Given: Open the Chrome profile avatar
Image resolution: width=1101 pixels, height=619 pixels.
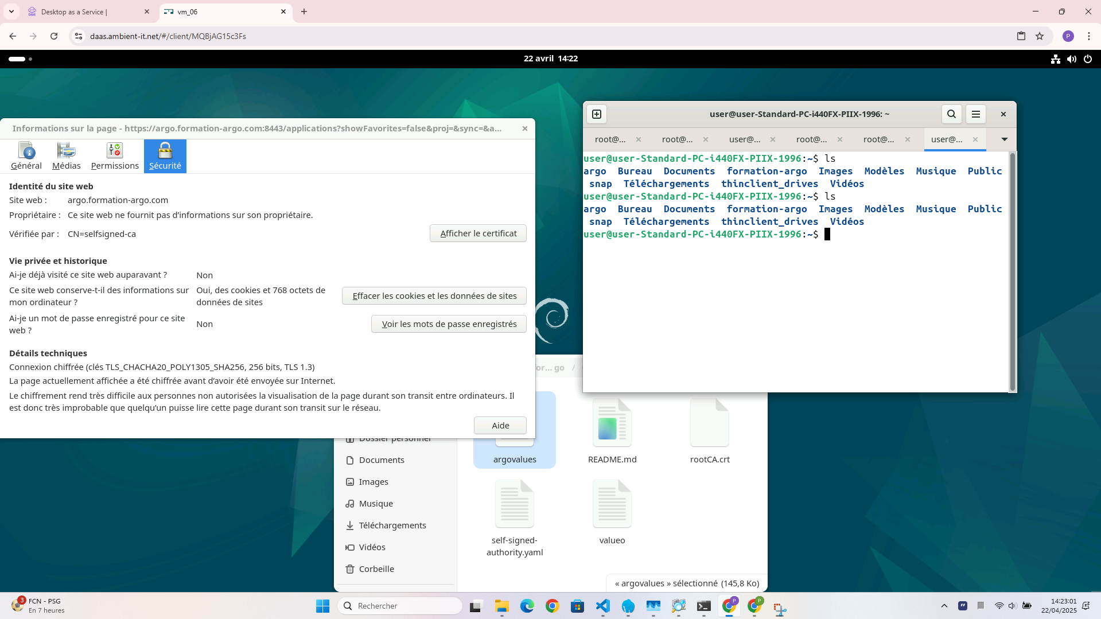Looking at the screenshot, I should tap(1068, 36).
